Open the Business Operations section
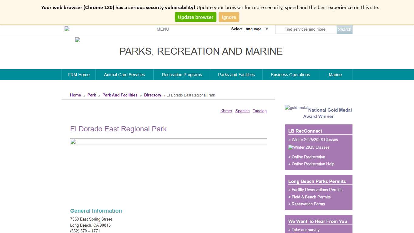Image resolution: width=414 pixels, height=233 pixels. pyautogui.click(x=290, y=75)
